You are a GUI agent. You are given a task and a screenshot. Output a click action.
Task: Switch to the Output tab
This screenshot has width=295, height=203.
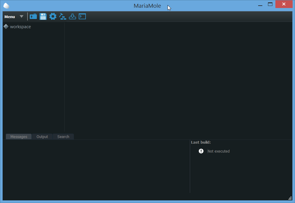pyautogui.click(x=42, y=137)
